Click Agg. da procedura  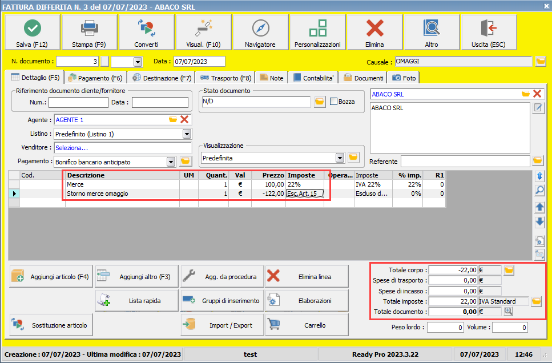click(222, 276)
